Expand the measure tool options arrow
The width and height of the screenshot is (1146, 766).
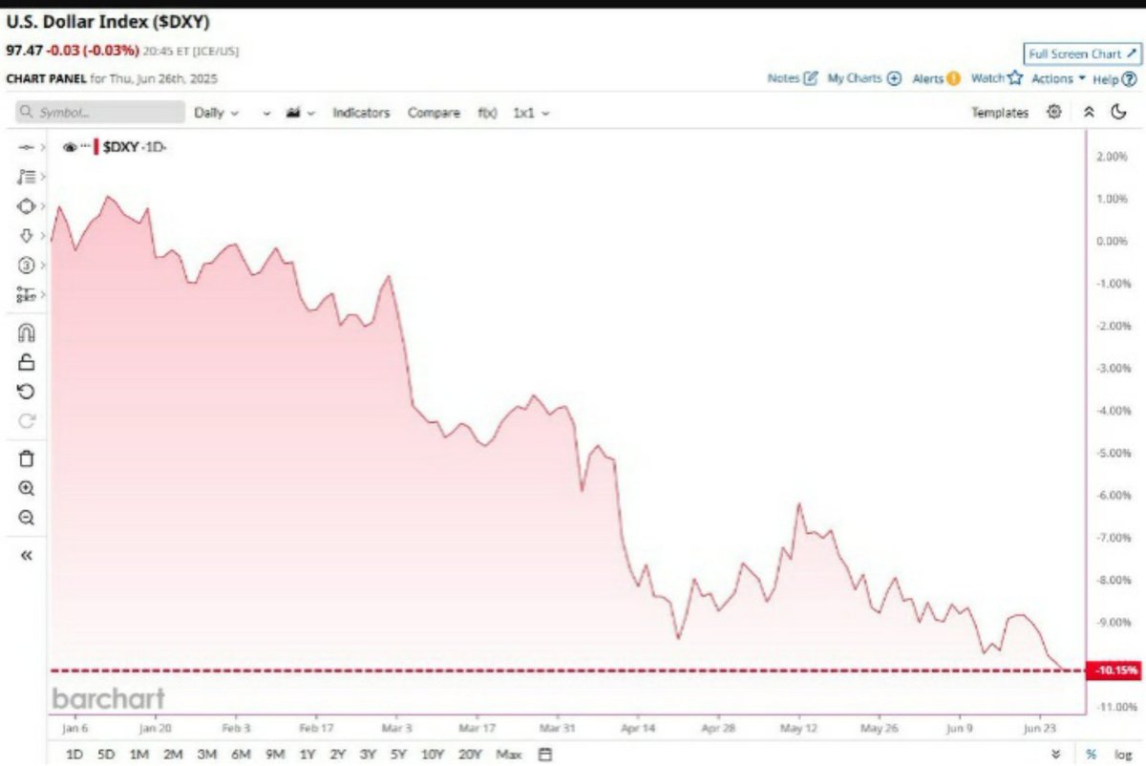pos(43,295)
